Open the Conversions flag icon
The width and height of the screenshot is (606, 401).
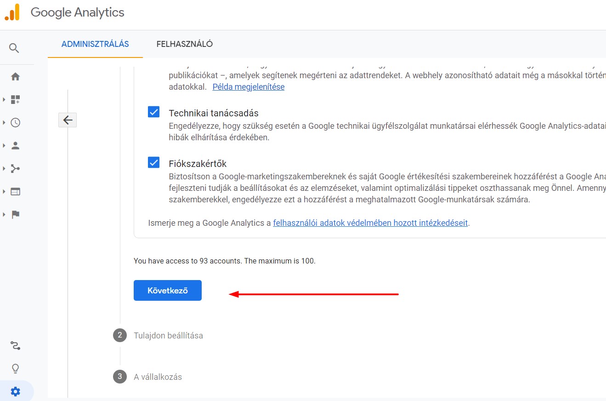(15, 214)
